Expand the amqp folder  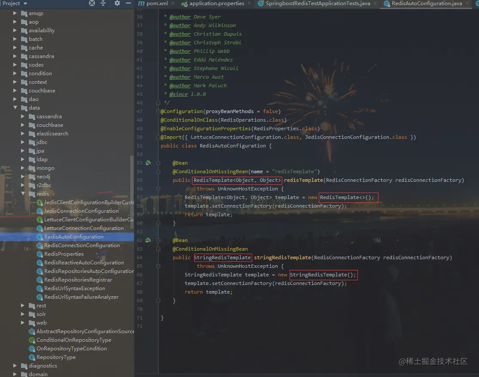point(15,13)
